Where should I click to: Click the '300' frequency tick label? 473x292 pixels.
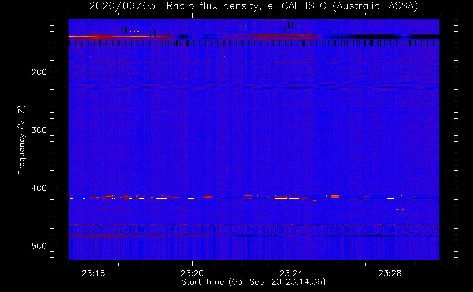click(39, 130)
